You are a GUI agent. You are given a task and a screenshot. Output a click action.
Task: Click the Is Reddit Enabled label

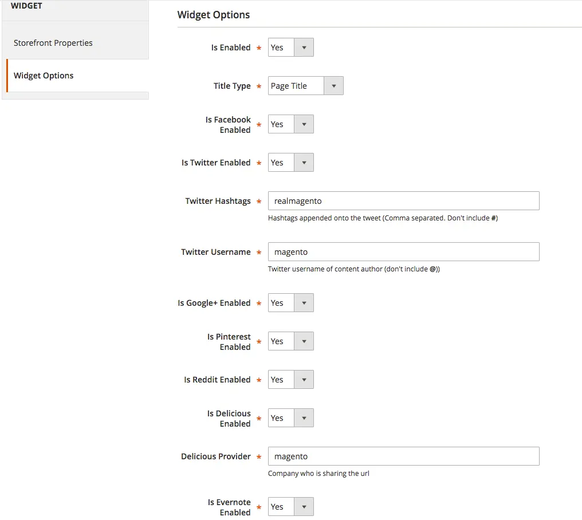(217, 380)
